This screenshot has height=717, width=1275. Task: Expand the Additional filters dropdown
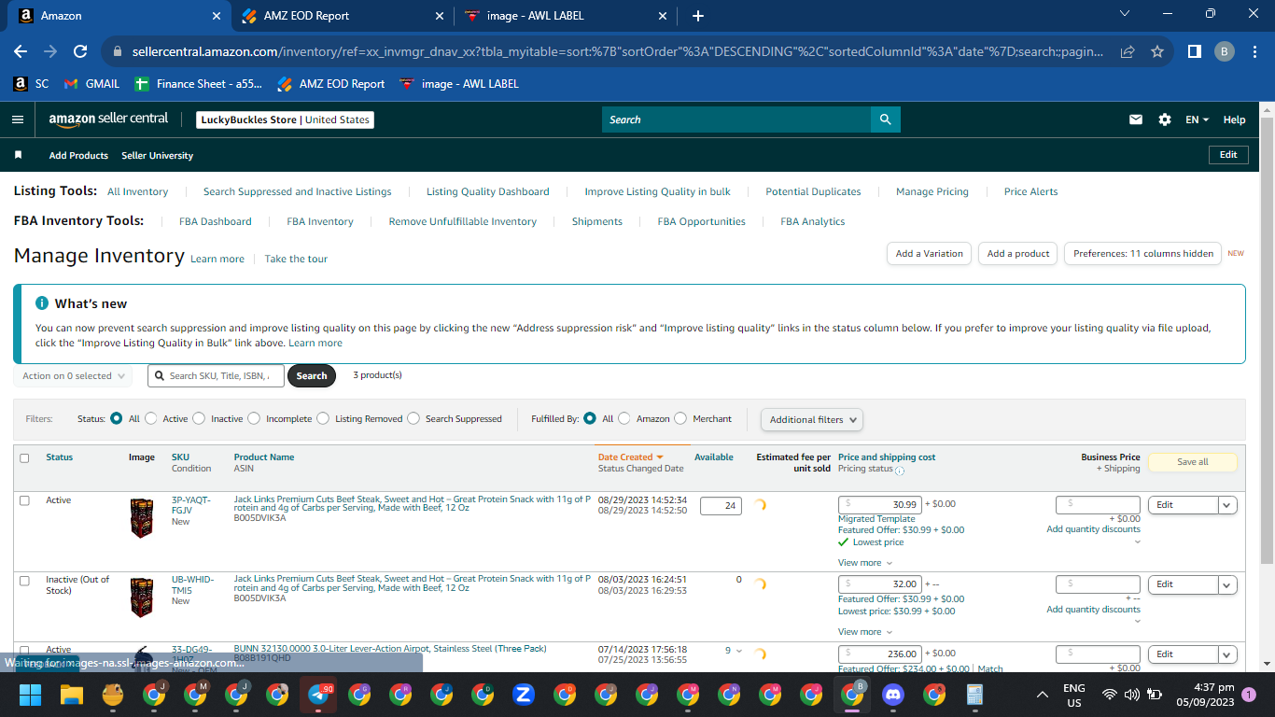coord(811,419)
